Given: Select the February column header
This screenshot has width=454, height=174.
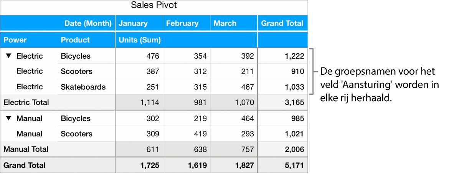Looking at the screenshot, I should [x=182, y=23].
